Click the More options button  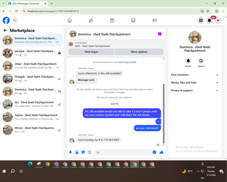pyautogui.click(x=139, y=52)
